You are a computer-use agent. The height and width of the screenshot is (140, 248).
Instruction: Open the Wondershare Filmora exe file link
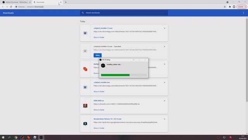[107, 119]
